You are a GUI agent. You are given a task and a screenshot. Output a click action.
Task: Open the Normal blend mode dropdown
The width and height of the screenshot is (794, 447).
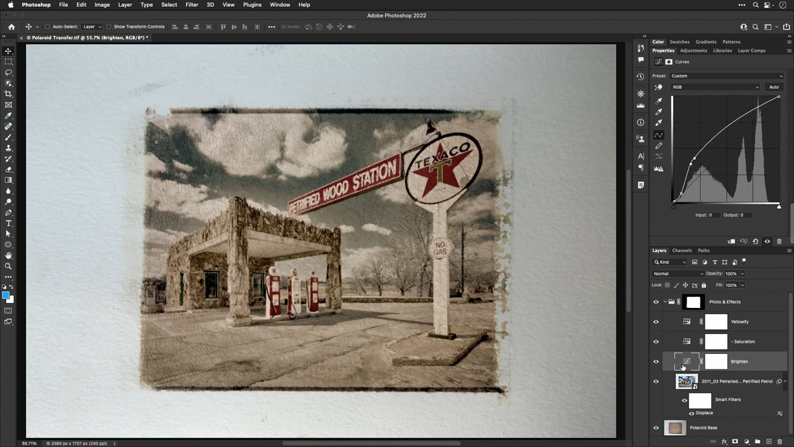678,274
